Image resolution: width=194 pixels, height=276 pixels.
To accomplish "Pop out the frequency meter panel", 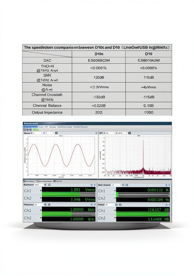I will coord(92,205).
